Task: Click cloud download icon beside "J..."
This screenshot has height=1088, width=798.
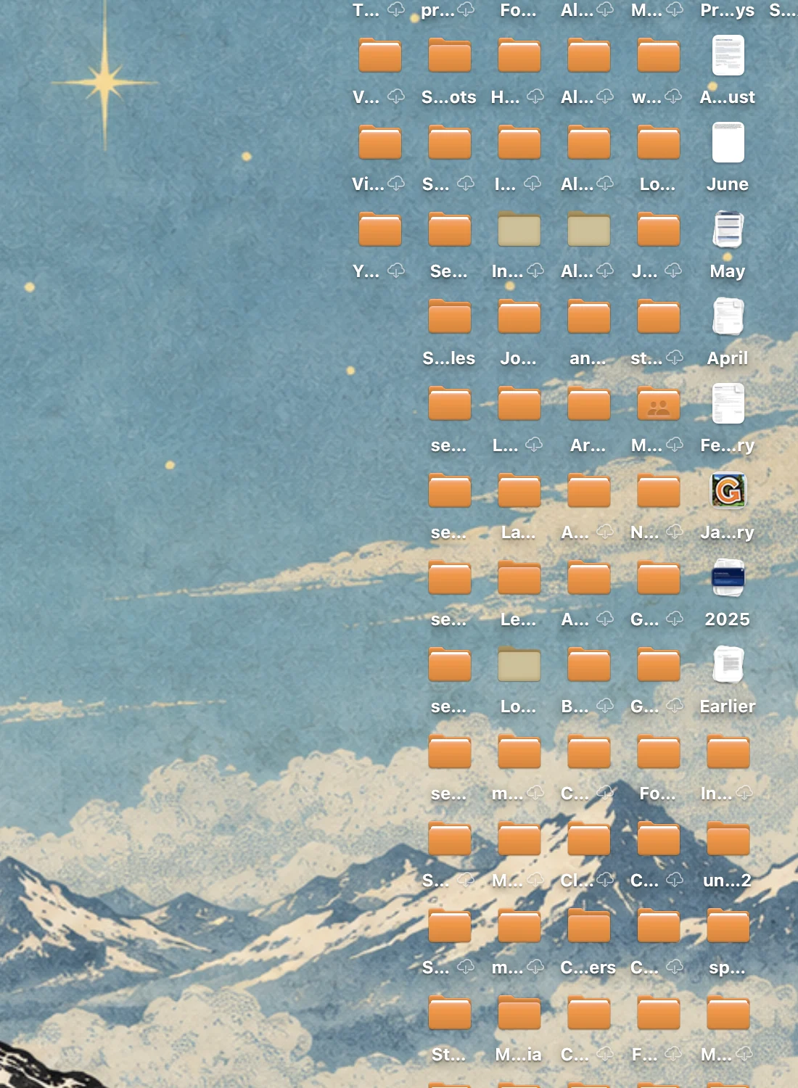Action: [673, 270]
